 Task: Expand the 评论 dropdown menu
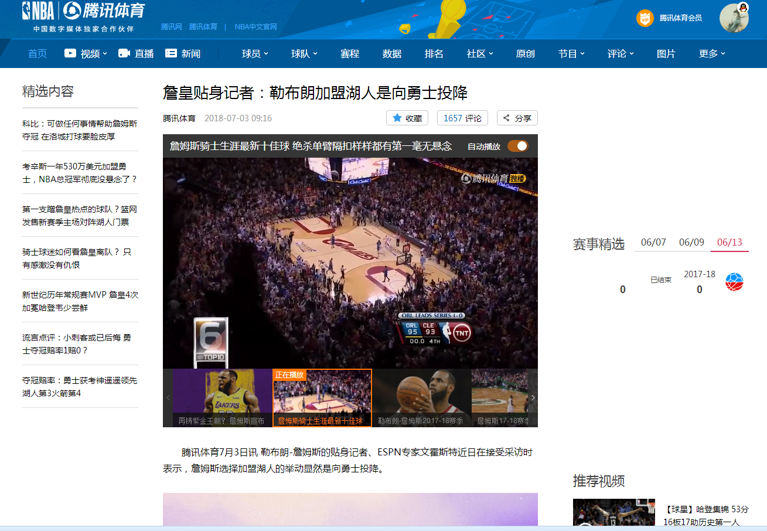pos(632,53)
